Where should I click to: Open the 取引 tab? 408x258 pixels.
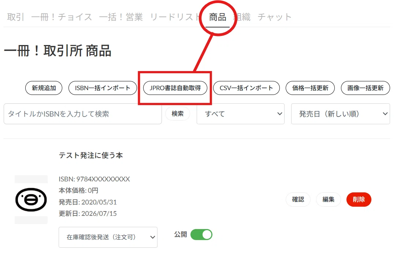tap(15, 17)
